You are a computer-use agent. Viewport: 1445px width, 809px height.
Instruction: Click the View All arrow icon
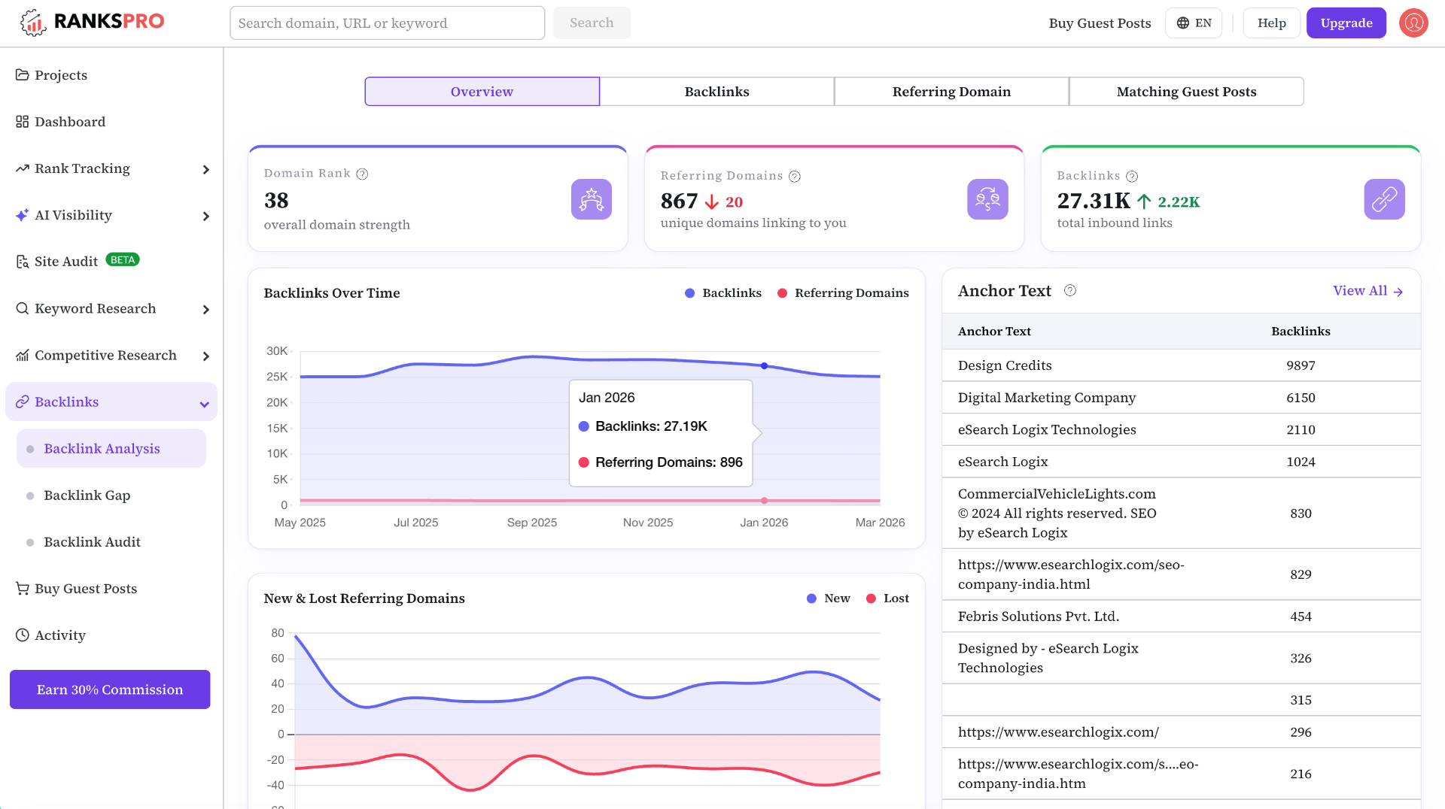click(1398, 292)
